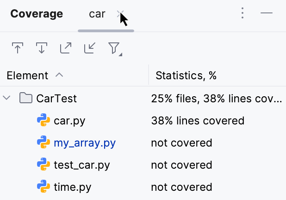This screenshot has height=200, width=286.
Task: Hide the Coverage tool window
Action: [x=267, y=13]
